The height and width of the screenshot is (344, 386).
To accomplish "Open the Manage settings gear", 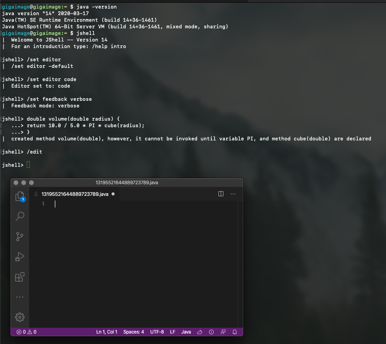I will click(x=20, y=317).
